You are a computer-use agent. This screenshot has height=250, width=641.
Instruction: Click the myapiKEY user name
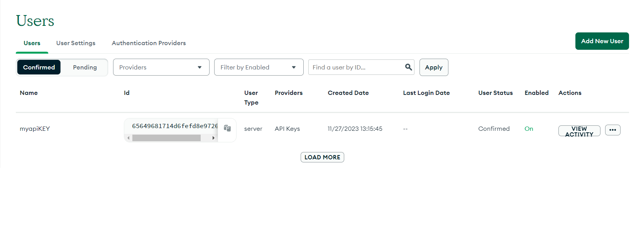pos(35,129)
